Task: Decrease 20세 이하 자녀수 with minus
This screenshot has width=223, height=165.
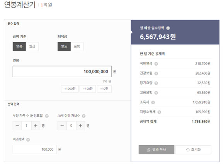Action: pyautogui.click(x=62, y=126)
